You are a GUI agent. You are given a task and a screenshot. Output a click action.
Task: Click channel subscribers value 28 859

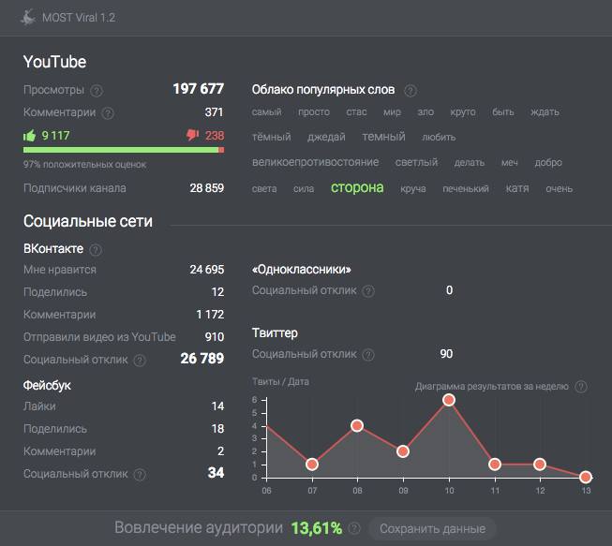click(x=207, y=188)
